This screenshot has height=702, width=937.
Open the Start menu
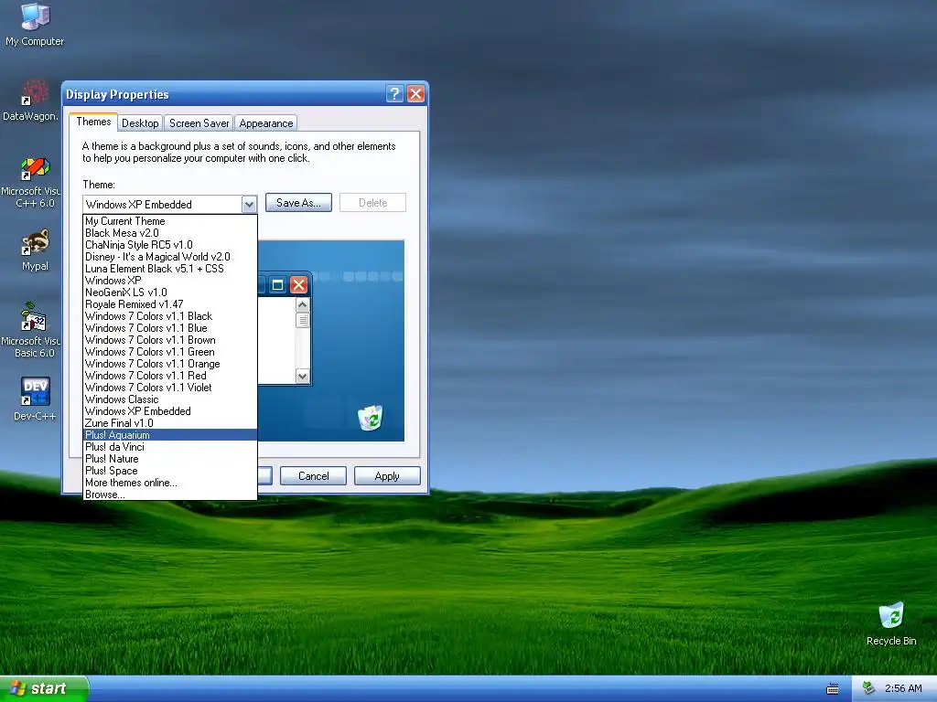point(44,688)
